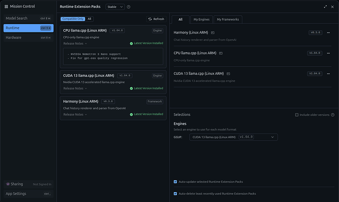Image resolution: width=339 pixels, height=202 pixels.
Task: Toggle Auto-update selected Runtime Extension Packs
Action: pos(175,181)
